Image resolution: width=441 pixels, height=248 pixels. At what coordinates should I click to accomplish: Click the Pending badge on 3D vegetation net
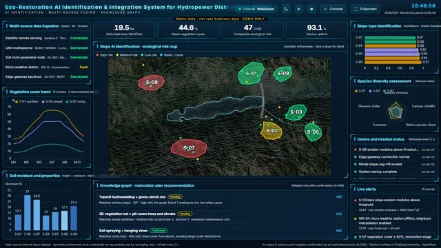pos(185,214)
